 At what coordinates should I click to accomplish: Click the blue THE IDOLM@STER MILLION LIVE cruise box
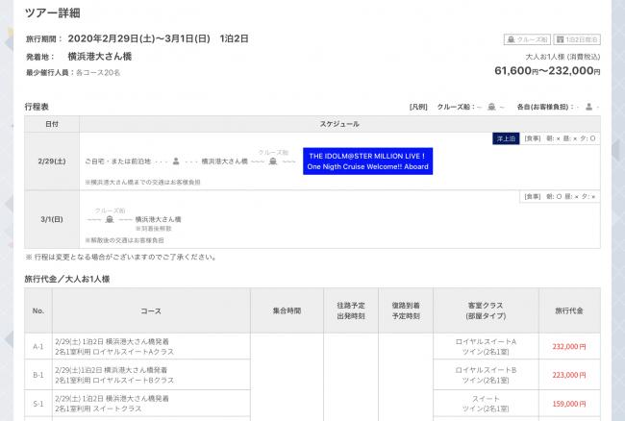[368, 161]
